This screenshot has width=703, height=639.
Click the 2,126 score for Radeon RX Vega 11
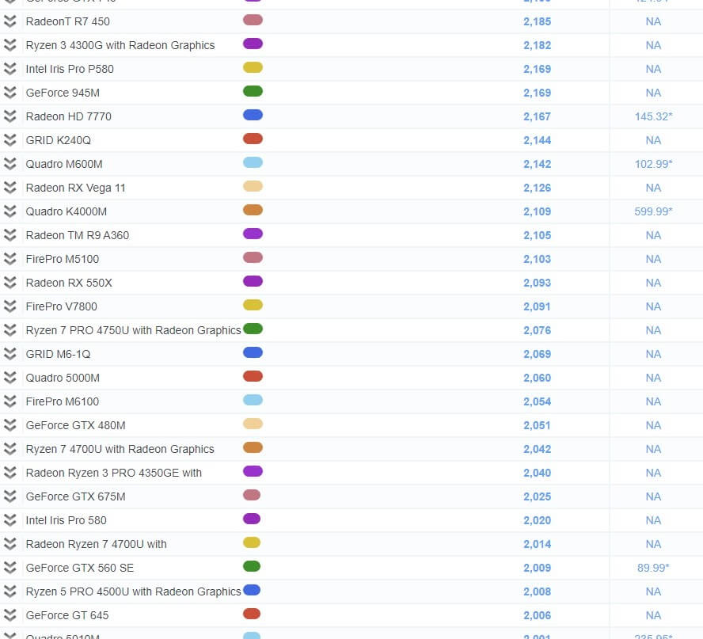pos(537,188)
